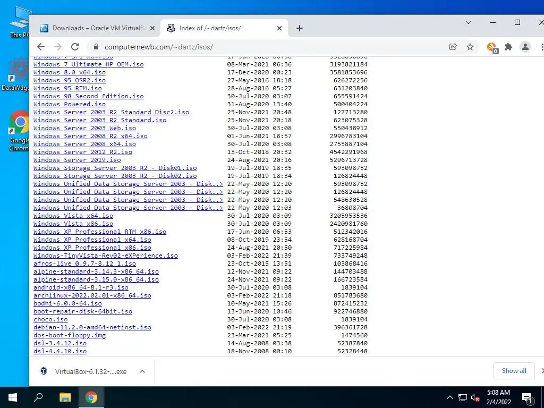View site security via the padlock icon
This screenshot has width=544, height=408.
pyautogui.click(x=96, y=47)
